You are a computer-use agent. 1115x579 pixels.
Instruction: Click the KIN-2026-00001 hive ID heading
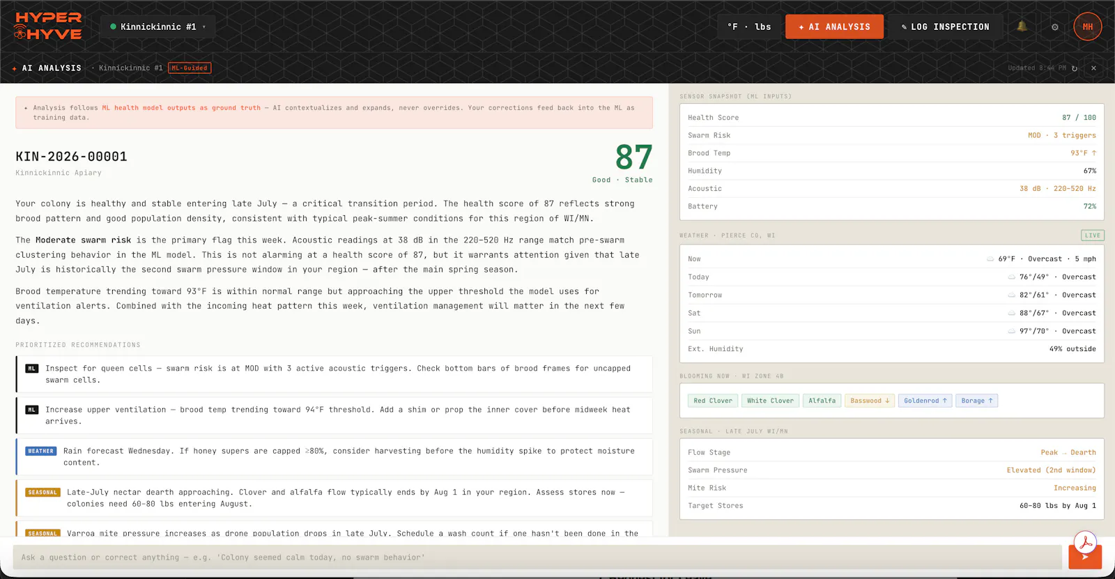pos(72,157)
